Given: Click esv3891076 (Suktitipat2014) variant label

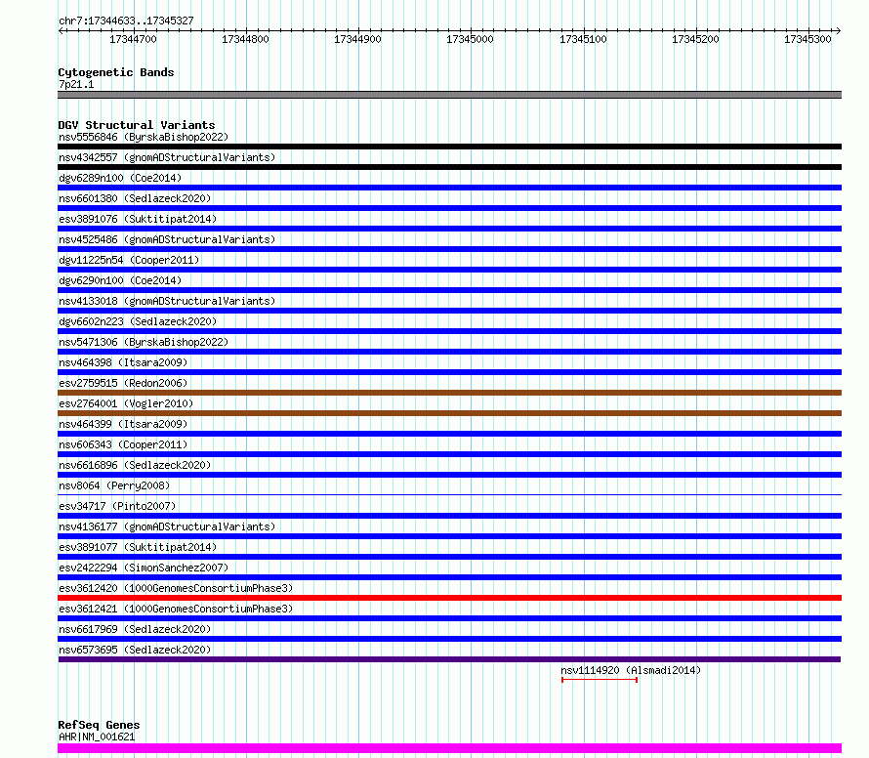Looking at the screenshot, I should click(x=138, y=219).
